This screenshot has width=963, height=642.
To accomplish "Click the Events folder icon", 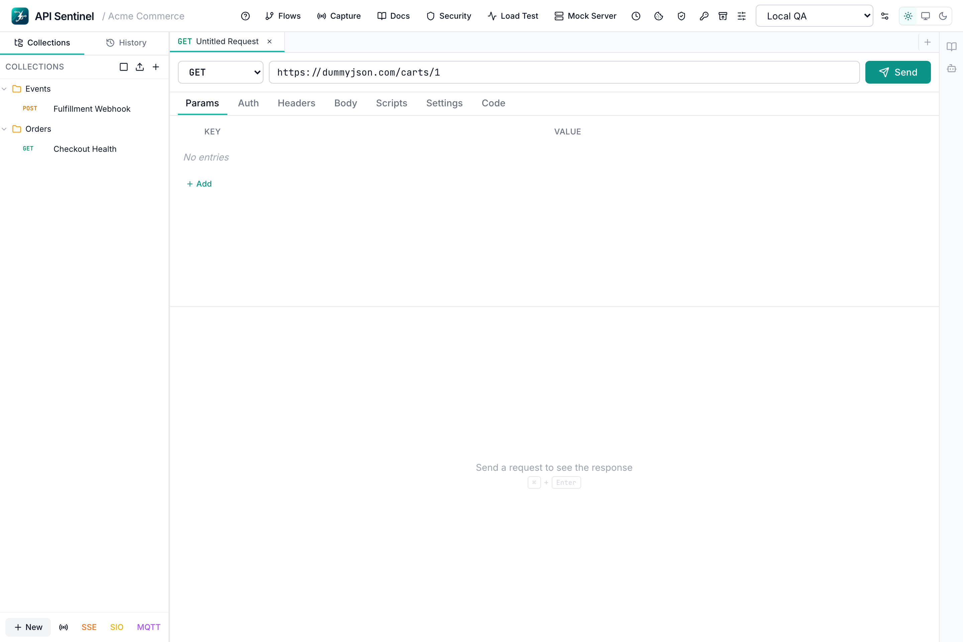I will 17,89.
